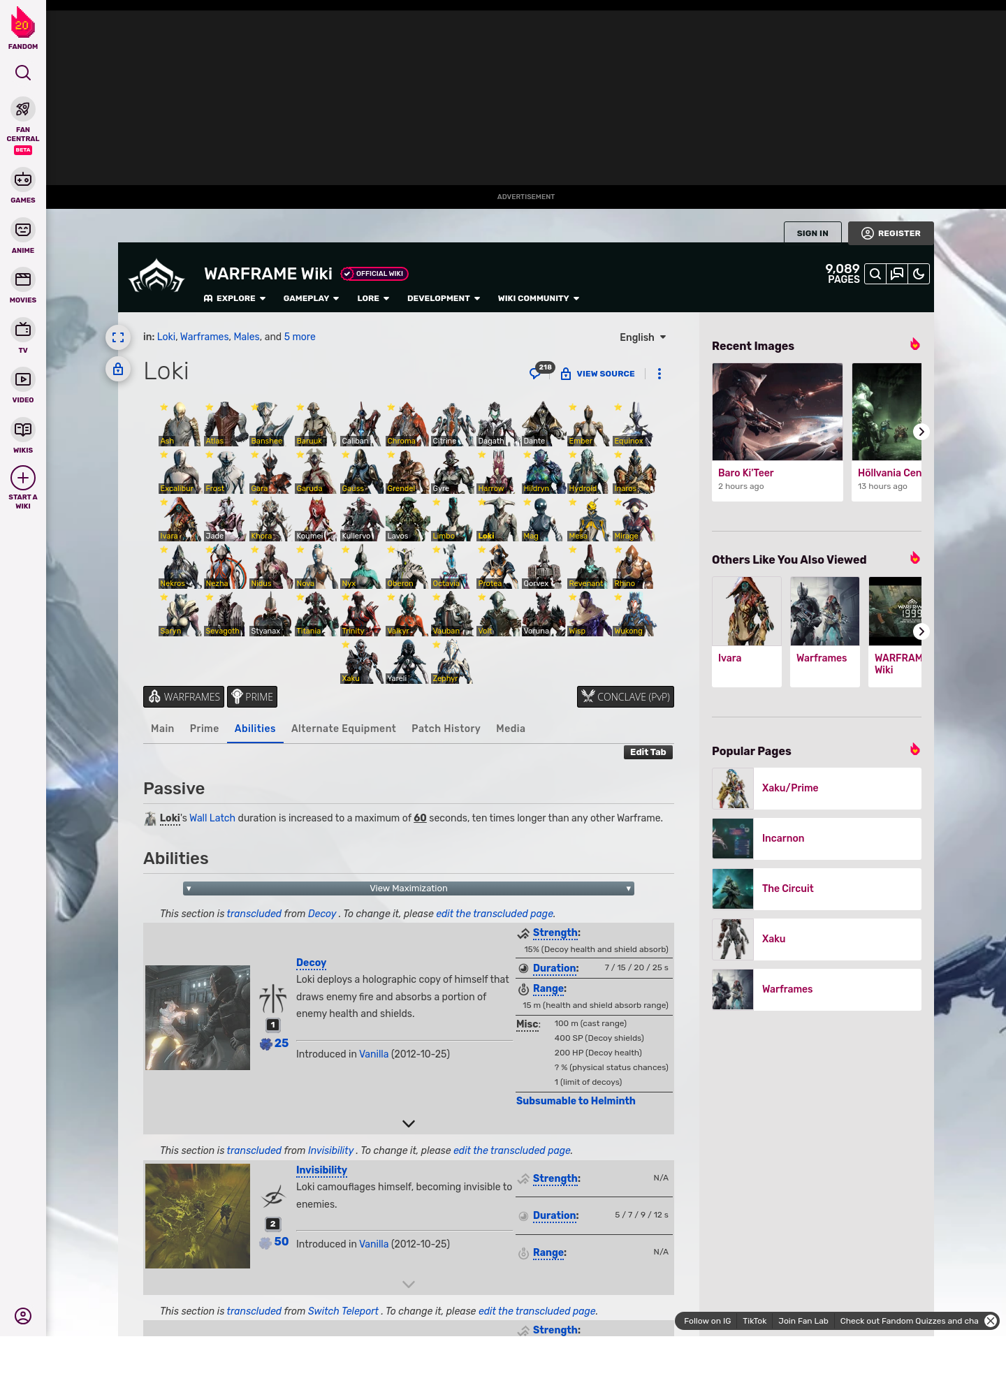Select Volt warframe icon

click(x=497, y=614)
